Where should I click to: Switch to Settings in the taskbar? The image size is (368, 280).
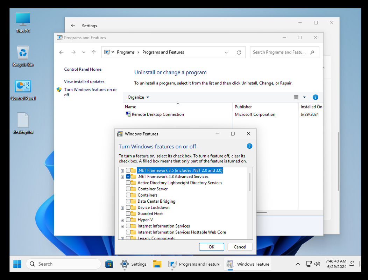[x=133, y=264]
